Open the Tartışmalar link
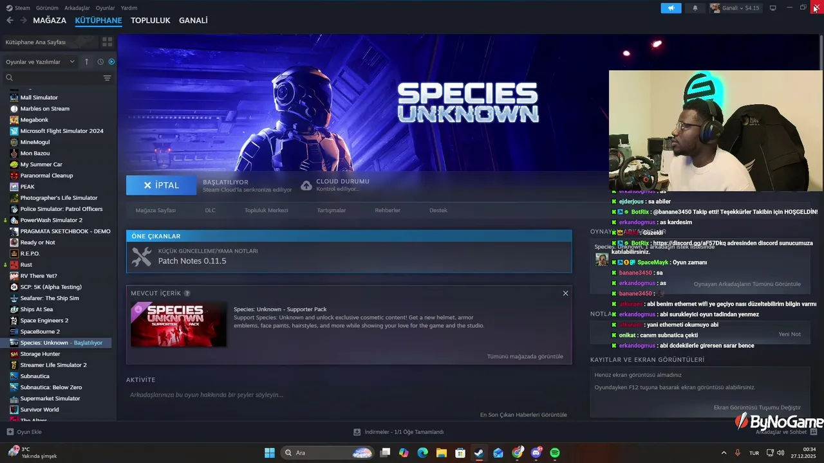The image size is (824, 463). coord(332,210)
